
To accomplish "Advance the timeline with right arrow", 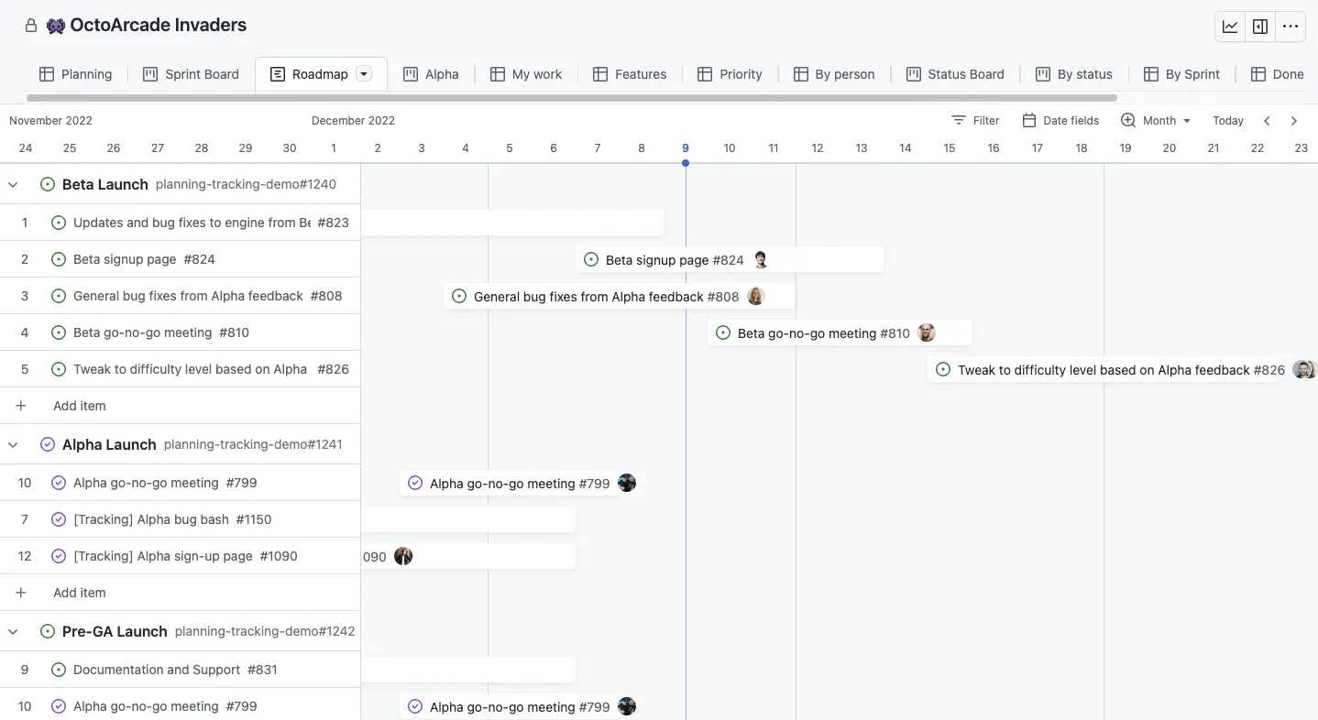I will point(1294,120).
